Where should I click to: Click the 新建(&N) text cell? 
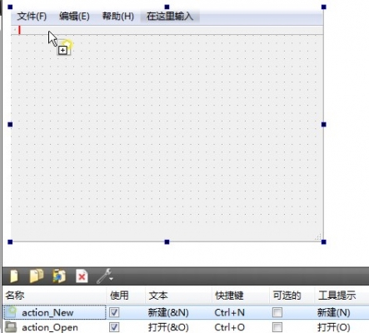tap(168, 313)
